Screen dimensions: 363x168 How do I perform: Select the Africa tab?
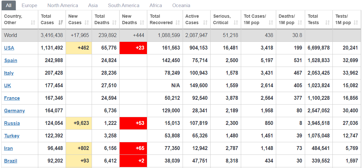tap(156, 5)
